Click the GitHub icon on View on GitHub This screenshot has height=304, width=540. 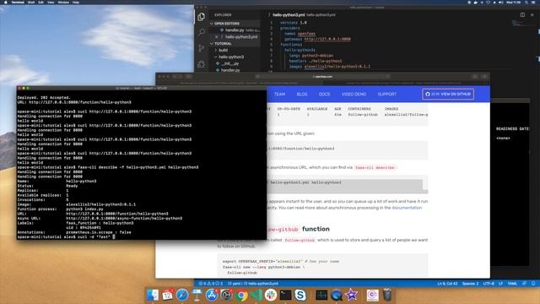coord(428,94)
